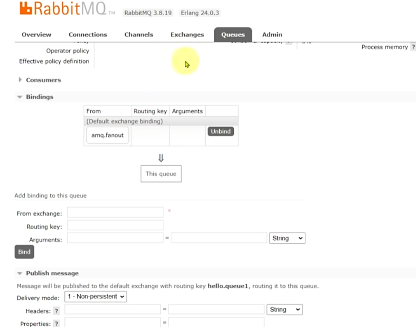This screenshot has width=416, height=327.
Task: Click the Bind button
Action: point(24,252)
